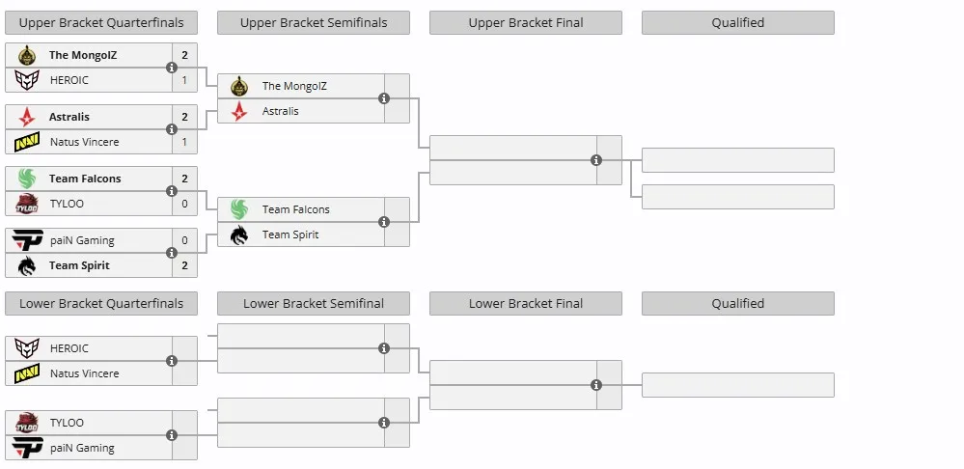
Task: Open info for top Lower Bracket Semifinal match
Action: point(384,348)
